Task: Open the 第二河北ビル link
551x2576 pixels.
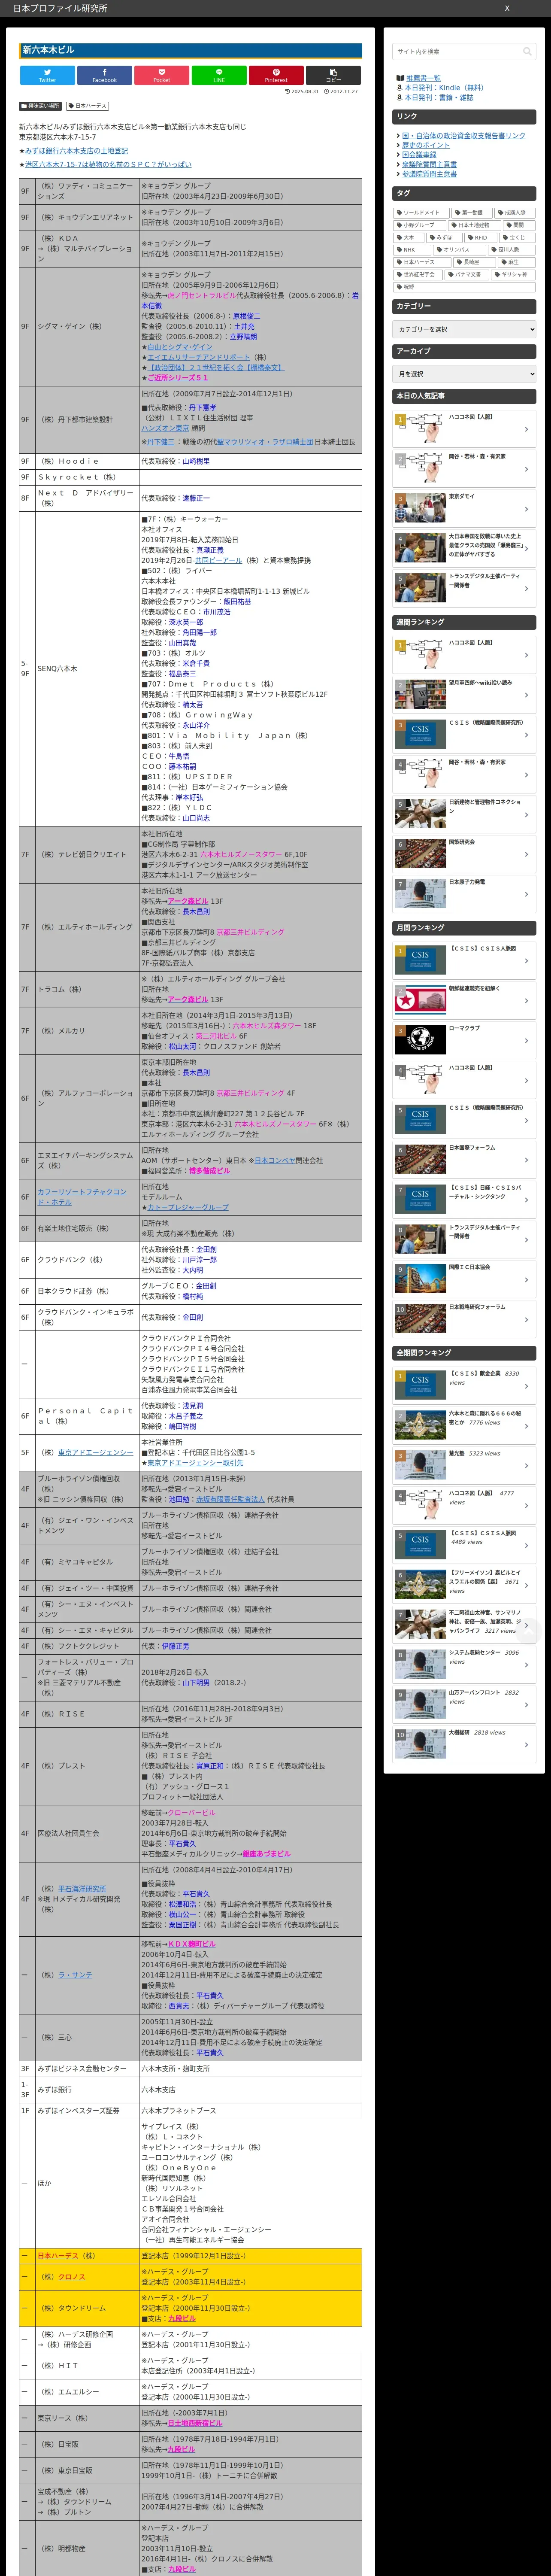Action: point(215,1037)
